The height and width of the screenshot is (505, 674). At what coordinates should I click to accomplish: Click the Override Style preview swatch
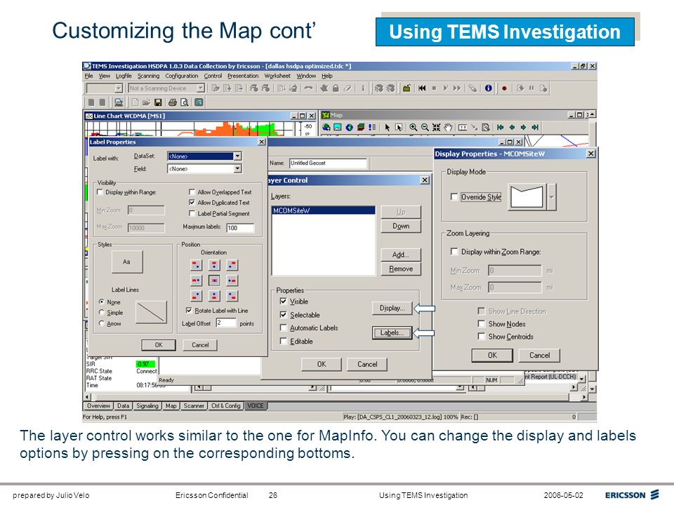click(527, 197)
